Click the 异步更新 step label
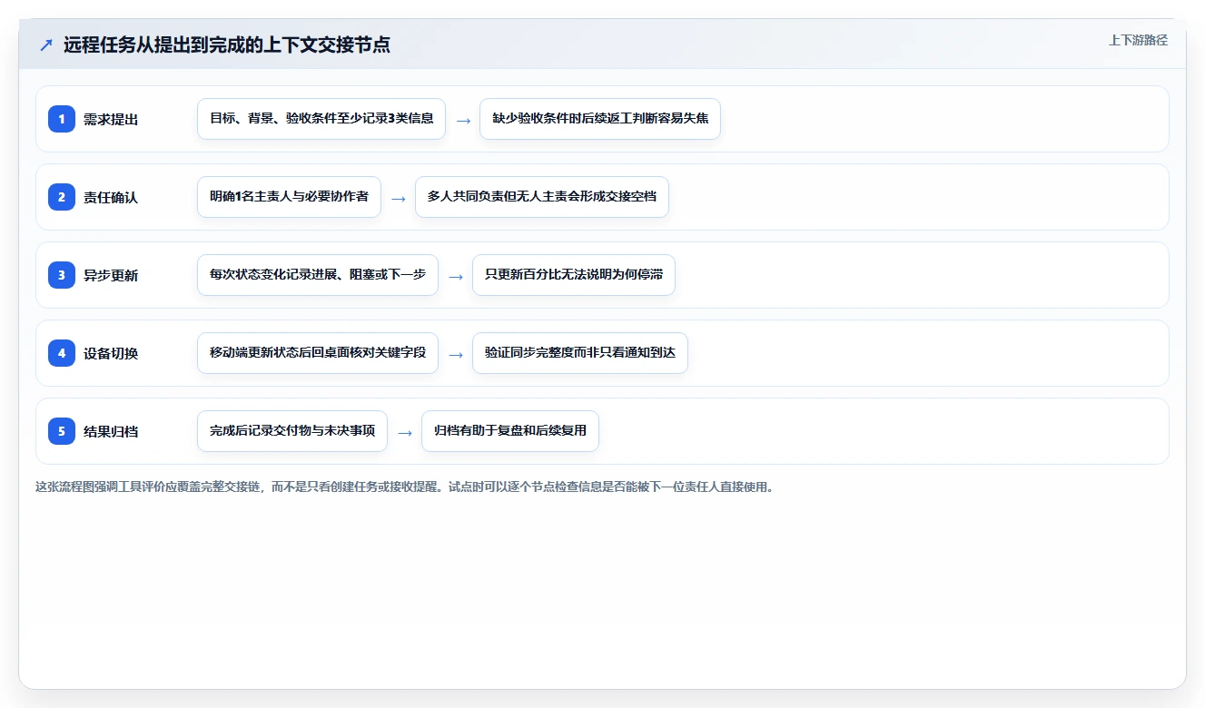1205x708 pixels. [111, 275]
